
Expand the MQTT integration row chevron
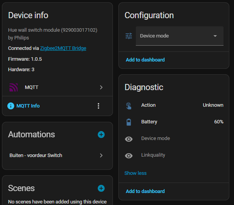pos(101,87)
